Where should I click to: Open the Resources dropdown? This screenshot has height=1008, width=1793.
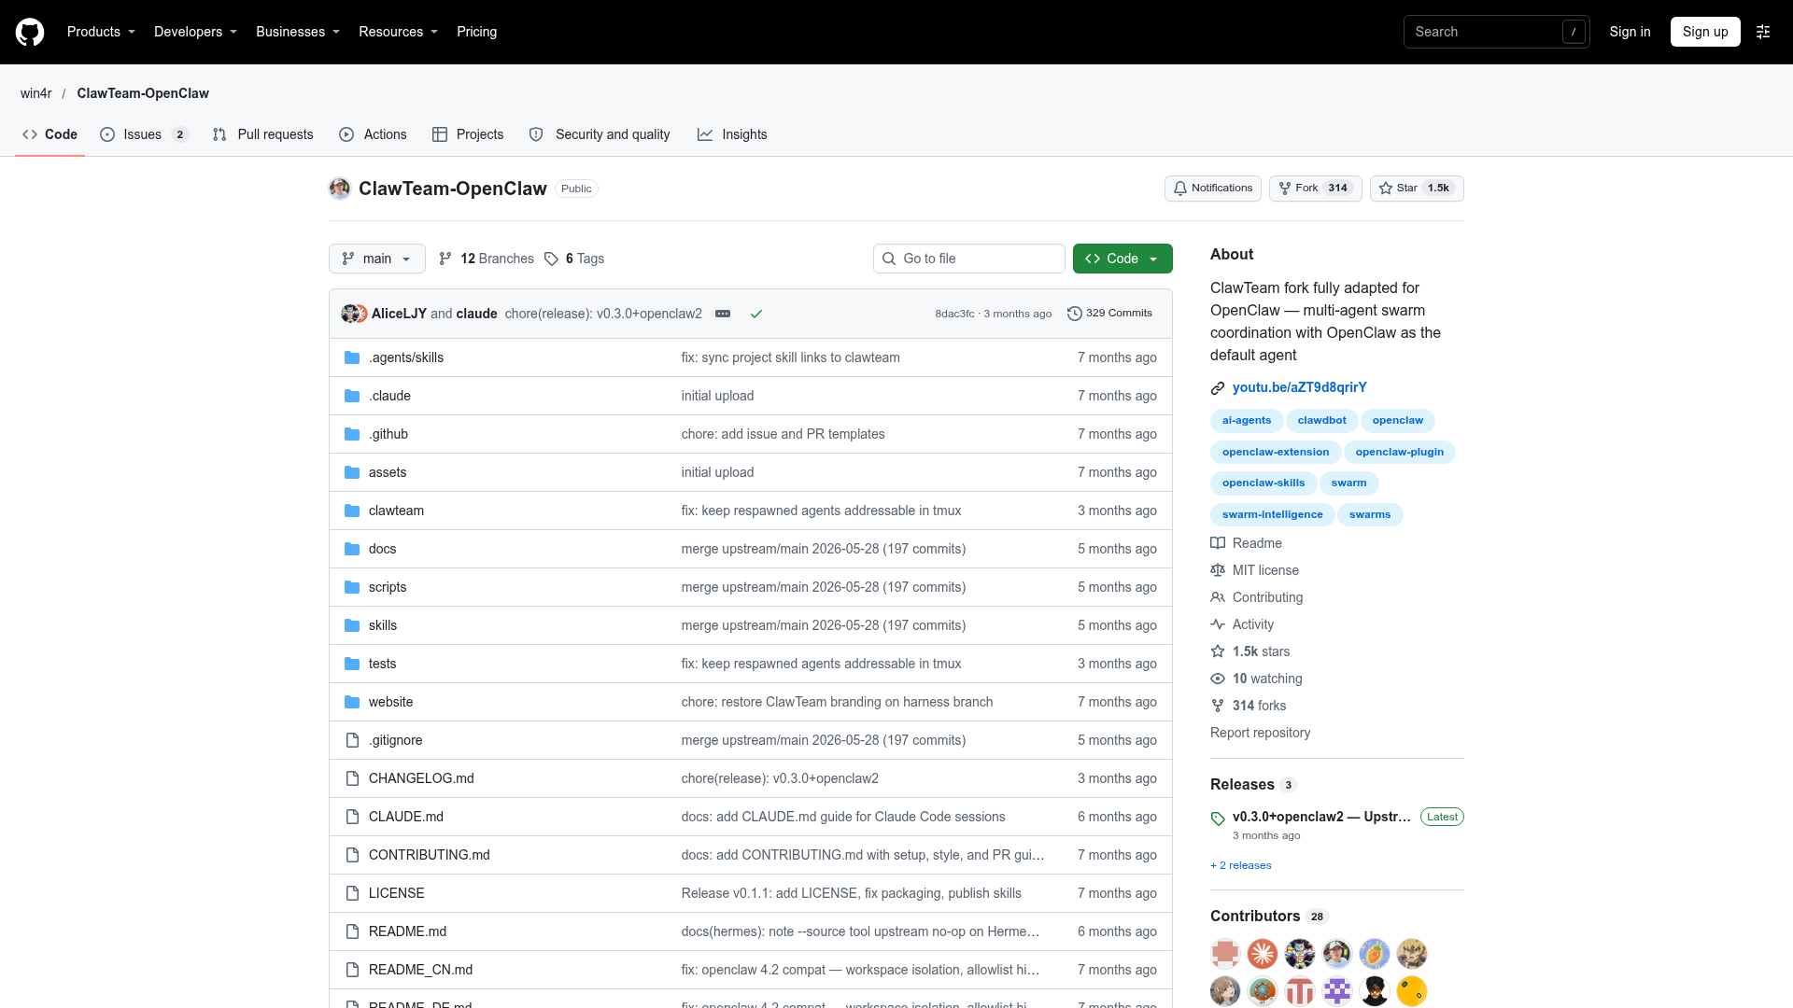coord(398,32)
